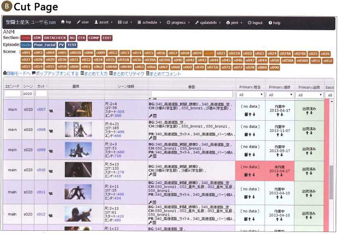Select the DATACHECK section tag
The image size is (339, 234).
(55, 38)
